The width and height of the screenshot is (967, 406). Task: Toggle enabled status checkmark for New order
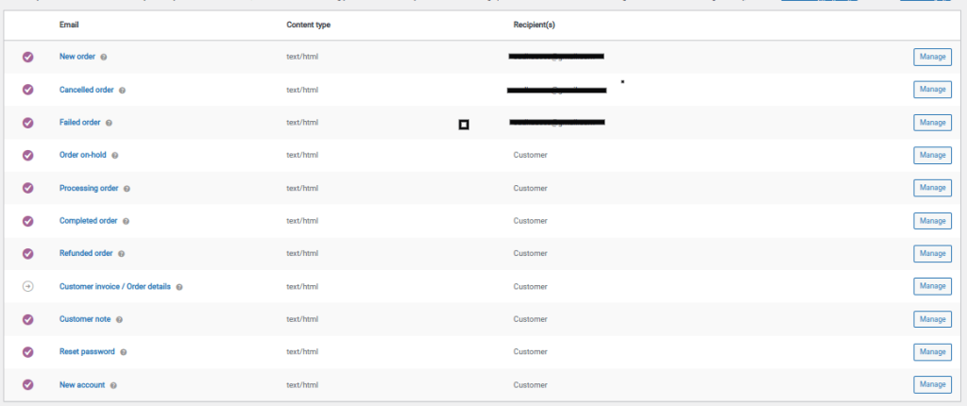click(27, 57)
